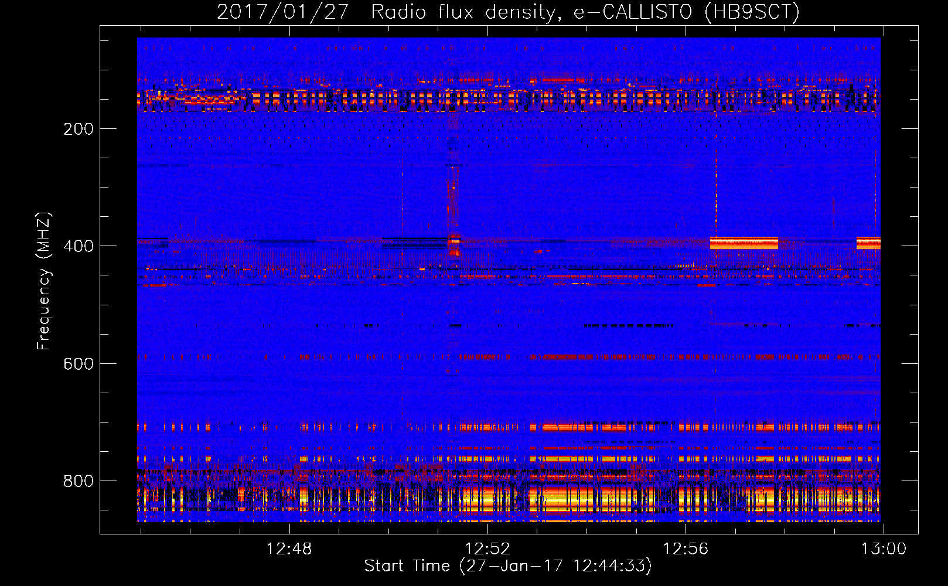This screenshot has height=586, width=948.
Task: Click the 400 frequency tick label
Action: 79,246
